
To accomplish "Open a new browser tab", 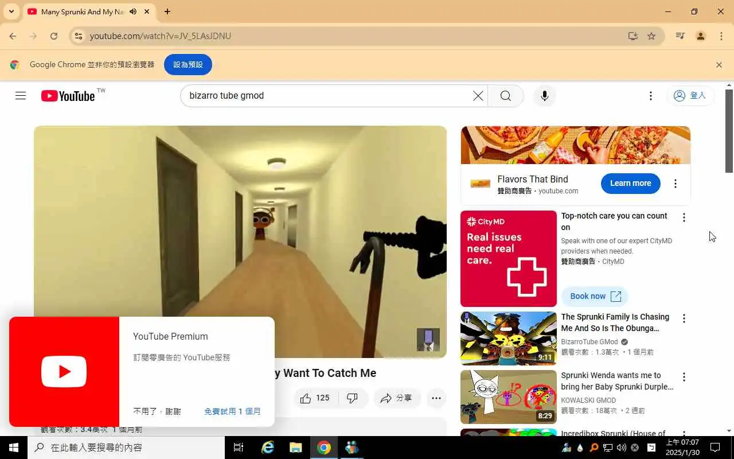I will pos(167,11).
